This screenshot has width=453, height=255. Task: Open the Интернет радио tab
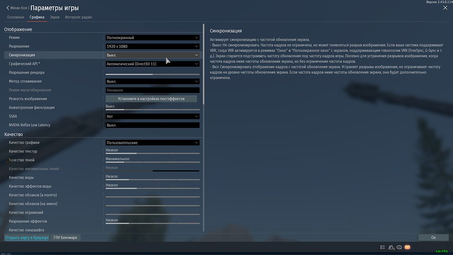pyautogui.click(x=78, y=17)
